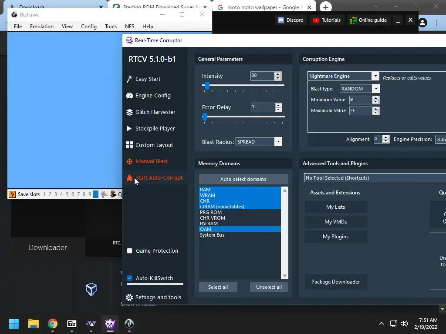
Task: Click Auto-select domains button
Action: coord(243,179)
